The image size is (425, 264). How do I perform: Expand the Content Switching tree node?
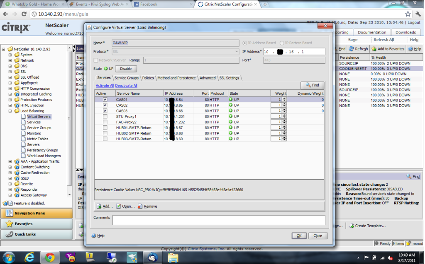click(10, 167)
